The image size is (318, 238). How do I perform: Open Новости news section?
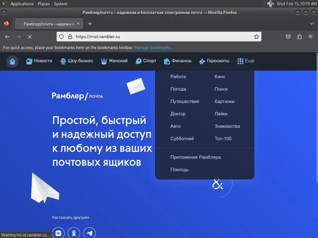(39, 61)
